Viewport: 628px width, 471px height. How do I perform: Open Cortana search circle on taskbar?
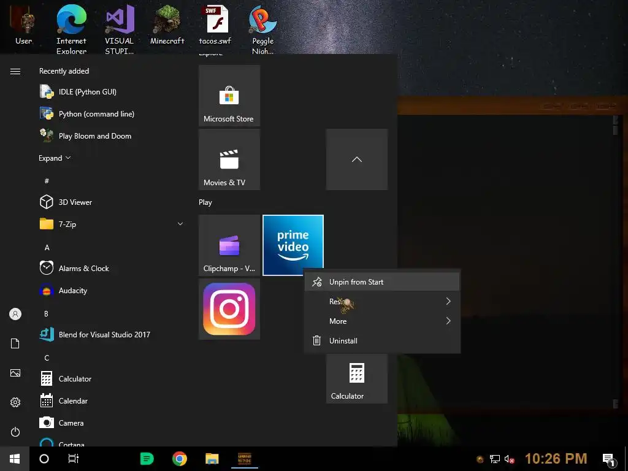[44, 459]
